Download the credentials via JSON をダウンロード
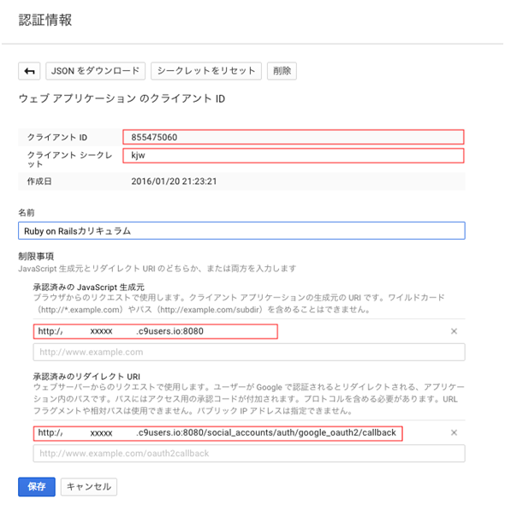The image size is (505, 517). (x=95, y=71)
